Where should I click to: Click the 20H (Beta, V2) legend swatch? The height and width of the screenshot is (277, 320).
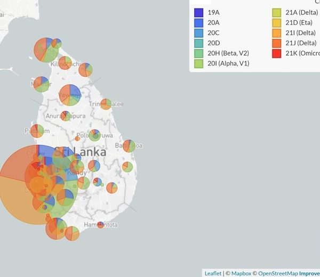pos(199,53)
